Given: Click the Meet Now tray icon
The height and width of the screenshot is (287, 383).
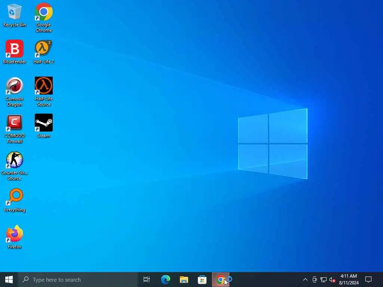Looking at the screenshot, I should [314, 280].
